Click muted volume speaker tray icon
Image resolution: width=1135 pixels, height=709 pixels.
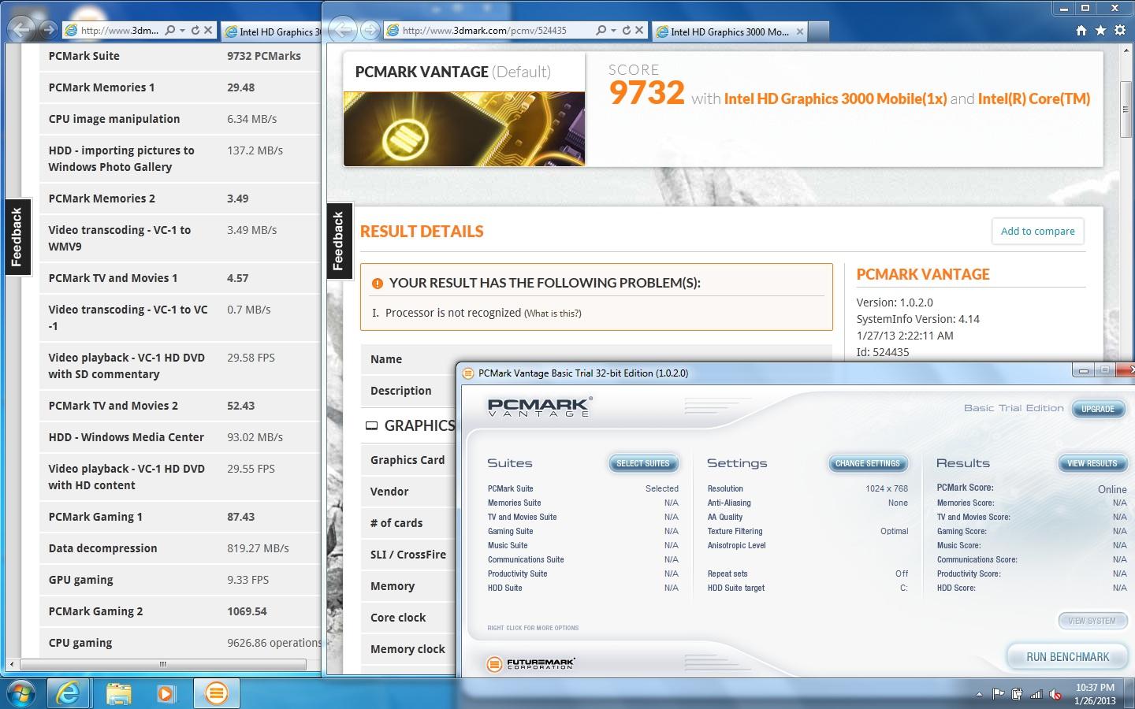coord(1055,694)
